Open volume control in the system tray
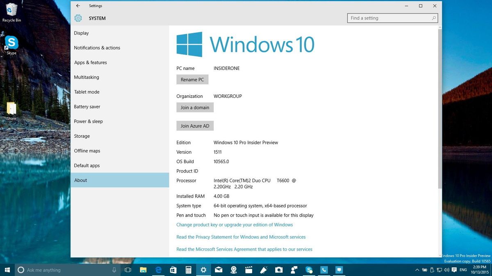 click(x=446, y=270)
